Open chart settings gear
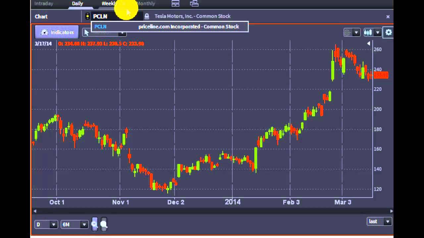 389,32
